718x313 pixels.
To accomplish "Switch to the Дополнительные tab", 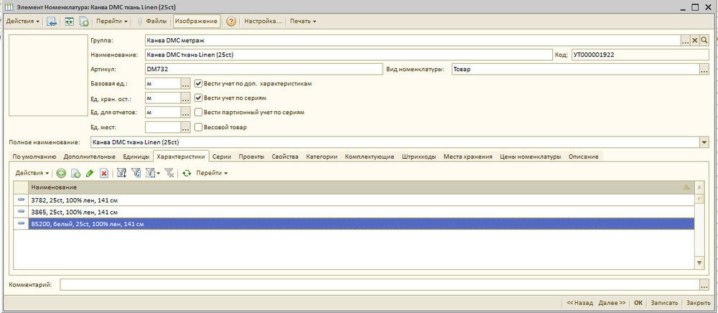I will pos(89,156).
